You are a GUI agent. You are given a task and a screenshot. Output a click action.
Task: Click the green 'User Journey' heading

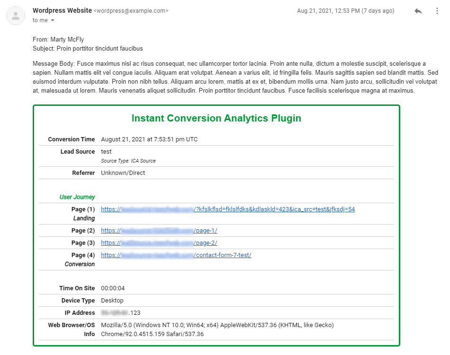click(77, 197)
